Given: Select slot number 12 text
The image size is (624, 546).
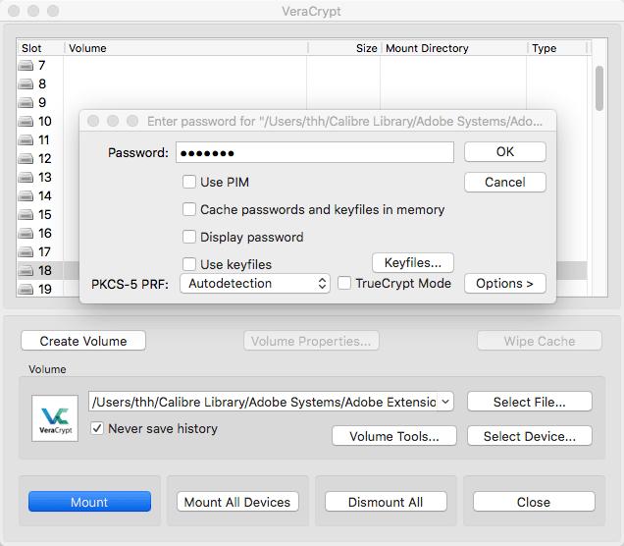Looking at the screenshot, I should click(45, 158).
